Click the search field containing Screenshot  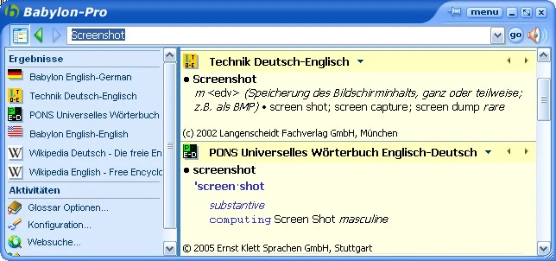coord(279,35)
